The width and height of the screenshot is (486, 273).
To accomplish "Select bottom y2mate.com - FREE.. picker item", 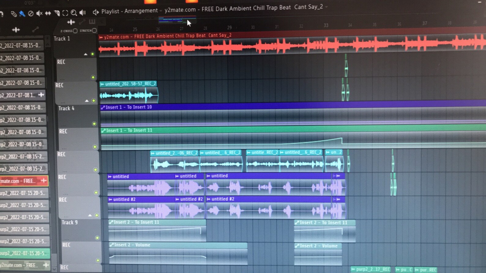I will click(25, 265).
